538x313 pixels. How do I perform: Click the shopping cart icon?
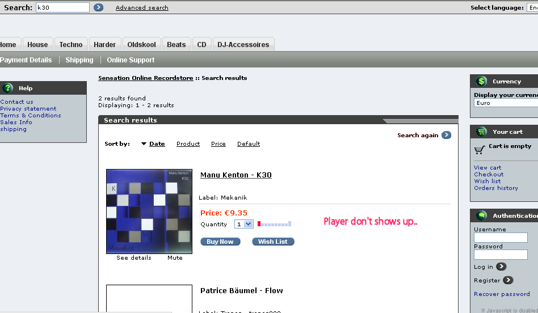point(480,150)
